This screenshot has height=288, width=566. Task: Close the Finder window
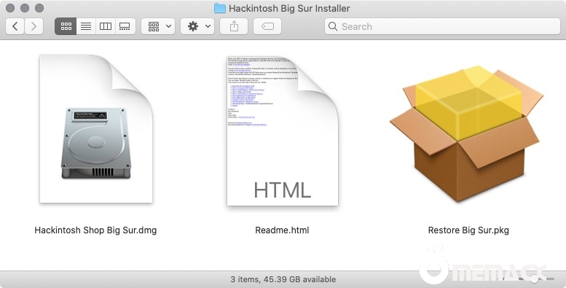[x=10, y=8]
